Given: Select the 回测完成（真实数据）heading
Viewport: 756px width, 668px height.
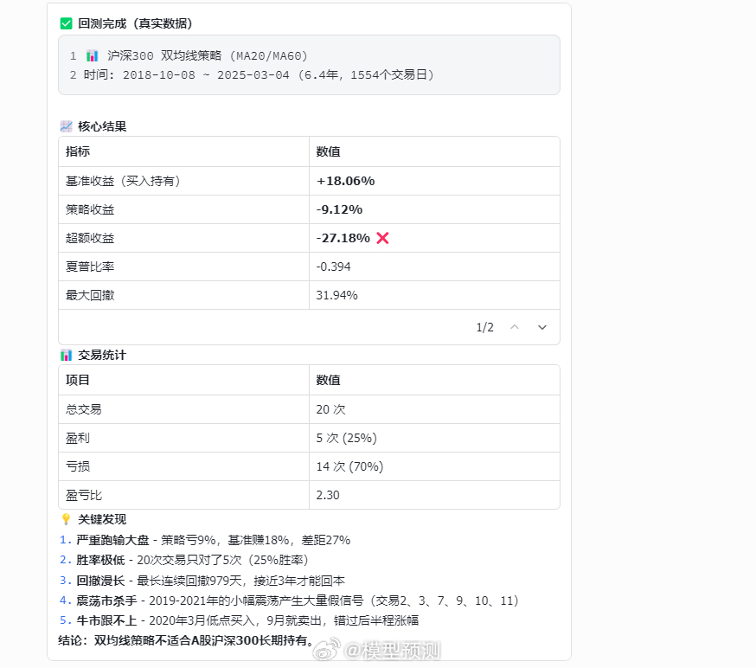Looking at the screenshot, I should [135, 23].
